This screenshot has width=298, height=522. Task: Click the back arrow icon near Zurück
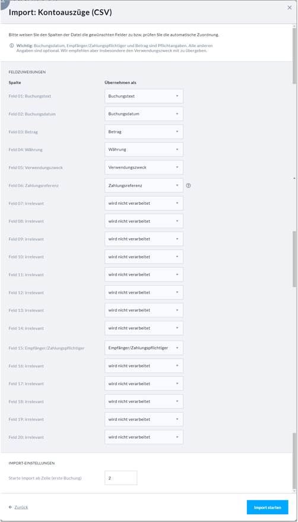tap(10, 507)
